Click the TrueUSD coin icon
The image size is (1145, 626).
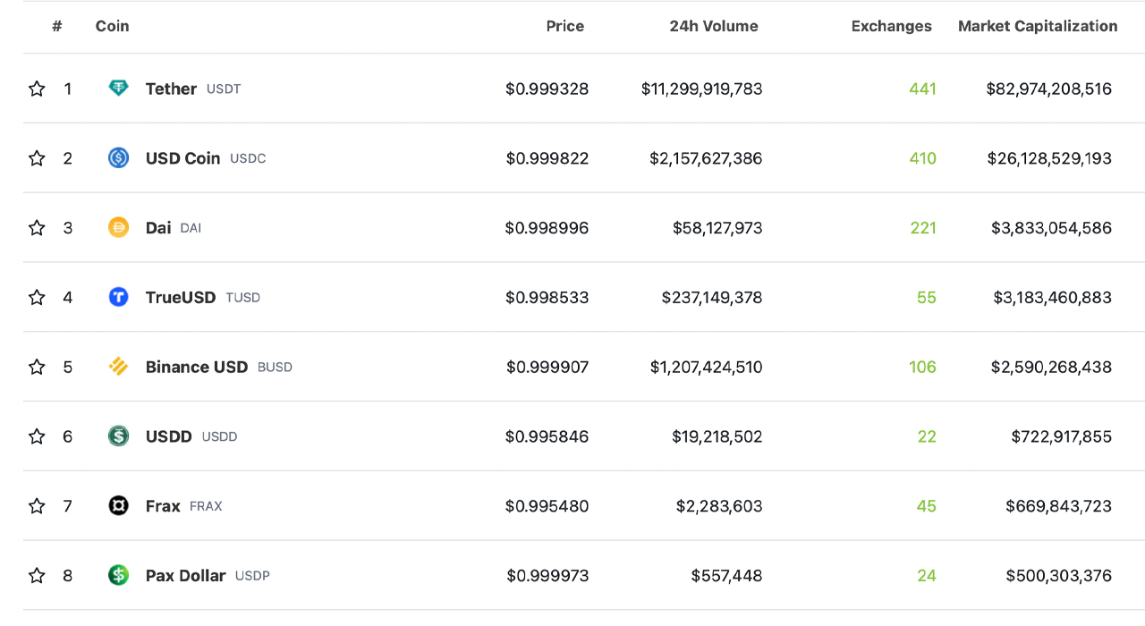(119, 297)
